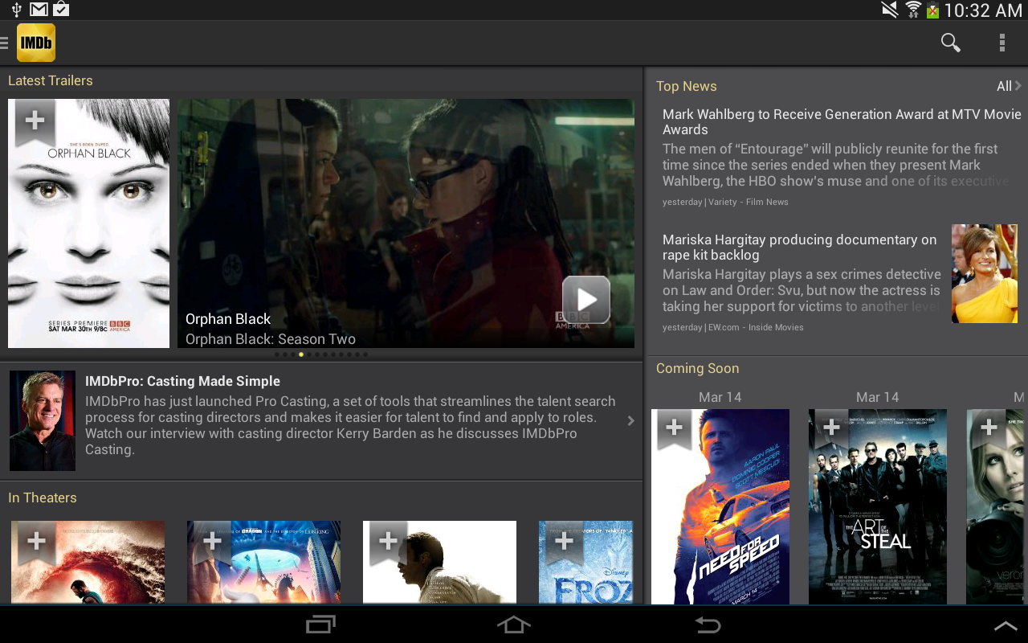This screenshot has width=1028, height=643.
Task: Tap the Android back button
Action: [x=708, y=625]
